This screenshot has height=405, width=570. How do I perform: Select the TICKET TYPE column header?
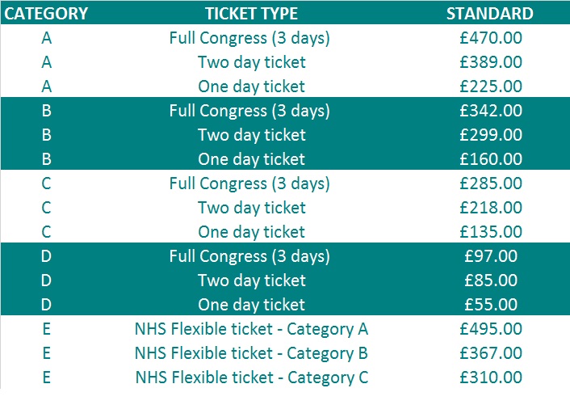[x=252, y=14]
